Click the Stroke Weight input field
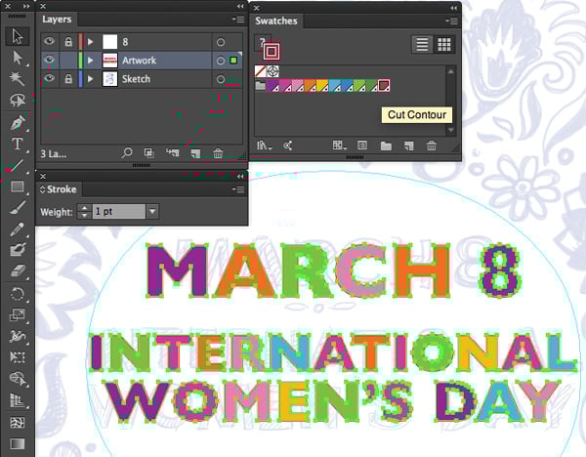 pos(119,212)
